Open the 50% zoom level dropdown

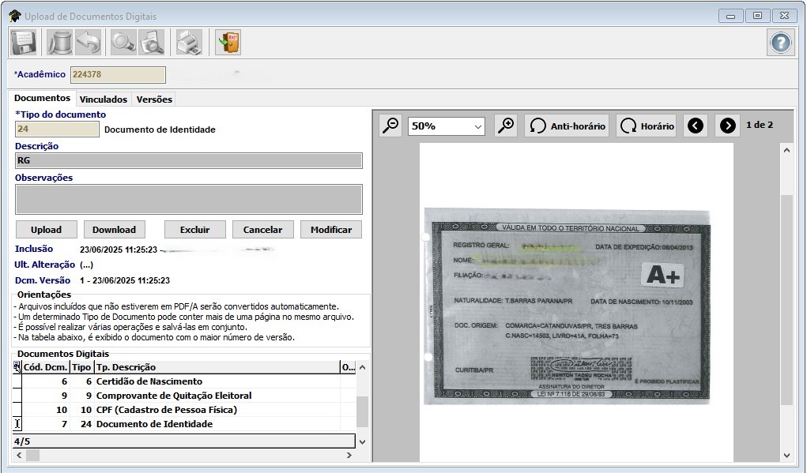point(447,126)
